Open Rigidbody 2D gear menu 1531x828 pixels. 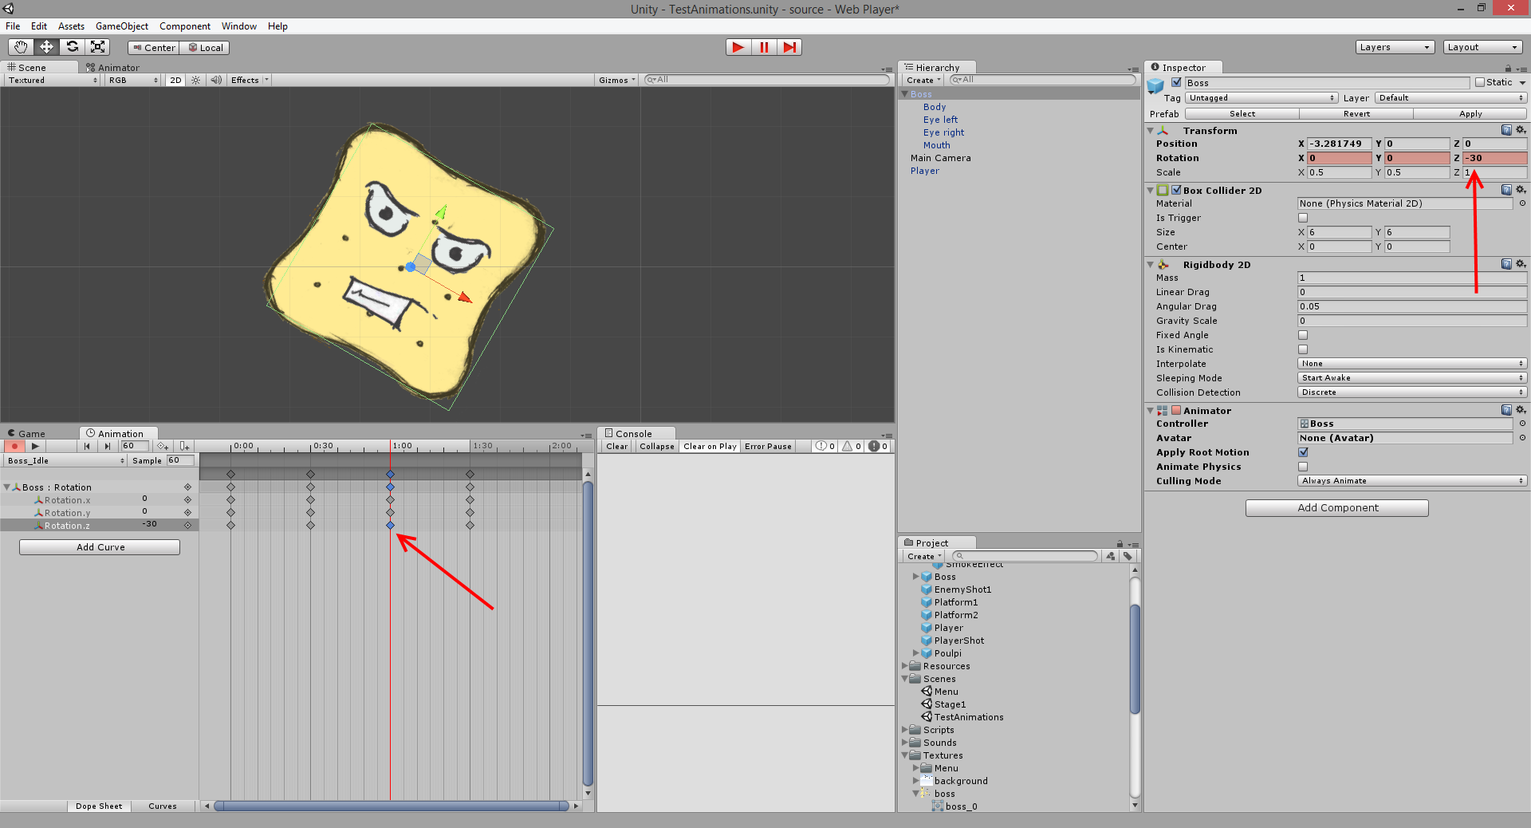(x=1521, y=264)
